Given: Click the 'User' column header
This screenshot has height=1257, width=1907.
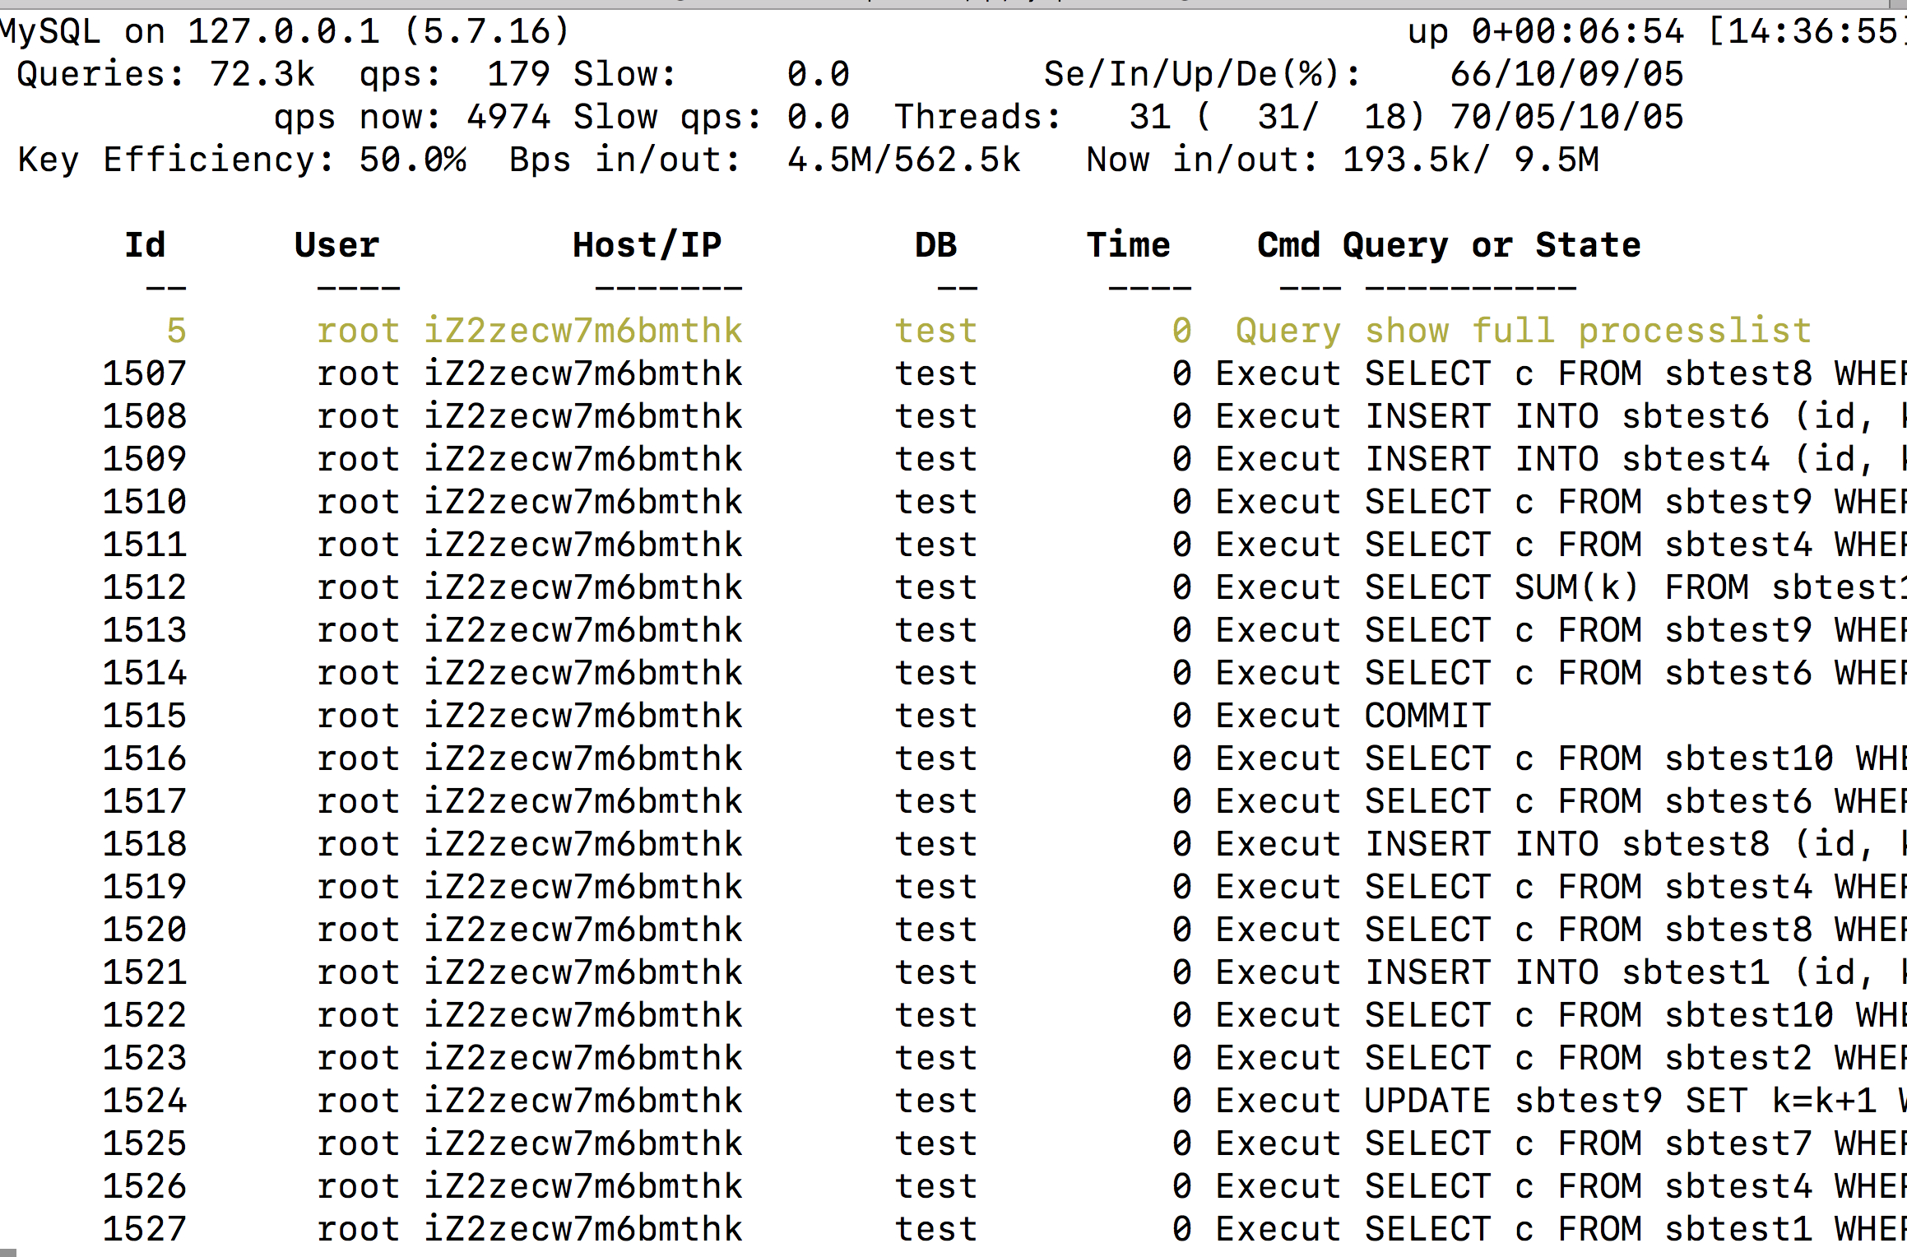Looking at the screenshot, I should point(337,246).
